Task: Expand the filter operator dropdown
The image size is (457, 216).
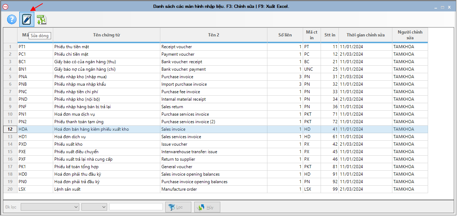Action: point(94,207)
